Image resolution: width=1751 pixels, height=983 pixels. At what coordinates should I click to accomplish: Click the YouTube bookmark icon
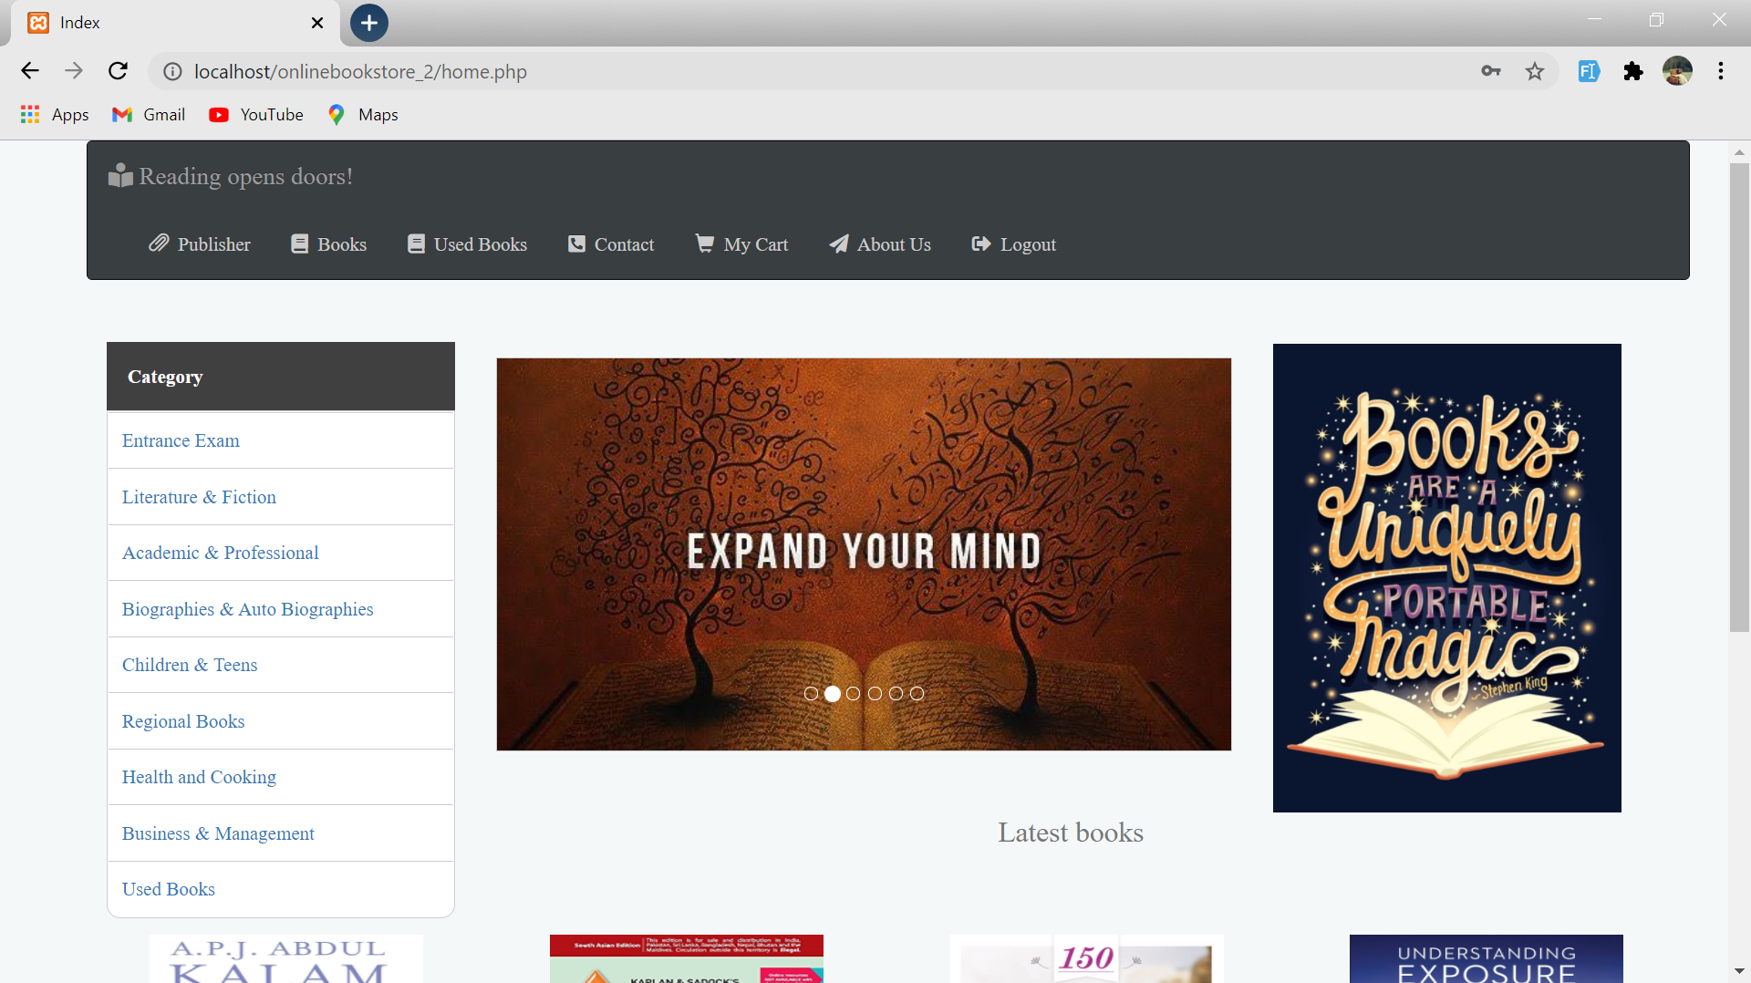220,114
